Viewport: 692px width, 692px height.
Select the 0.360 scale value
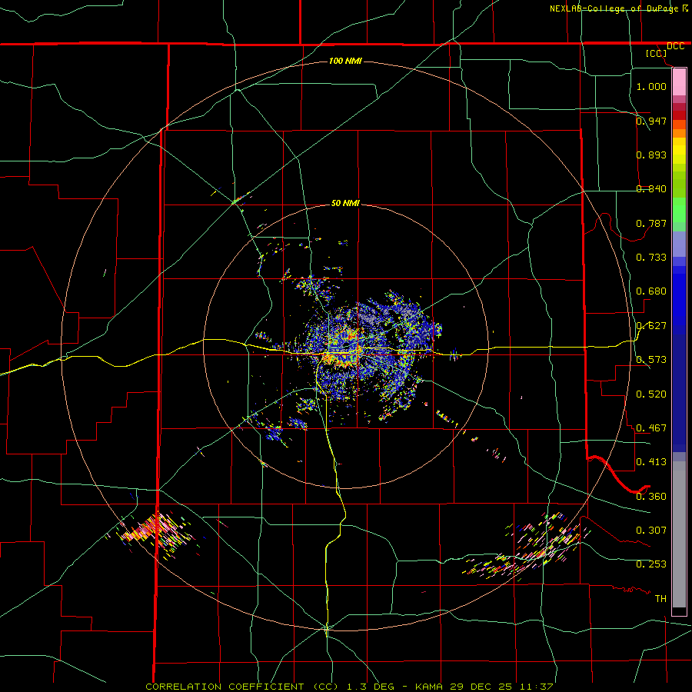pos(651,497)
